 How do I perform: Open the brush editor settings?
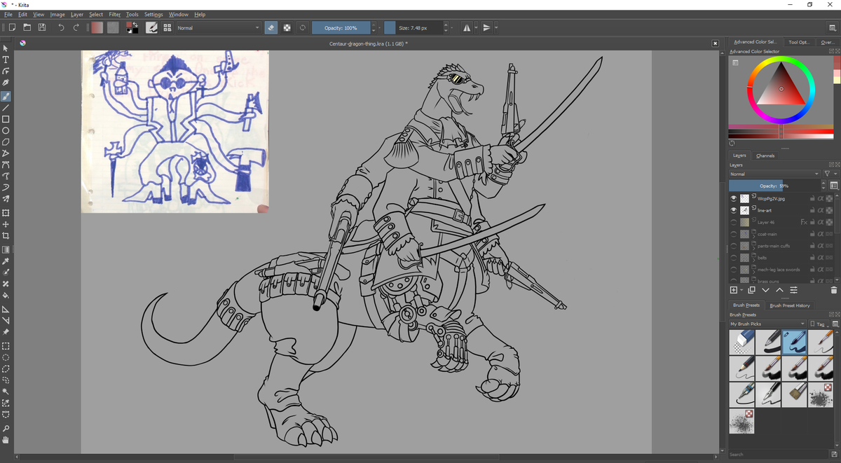click(151, 27)
